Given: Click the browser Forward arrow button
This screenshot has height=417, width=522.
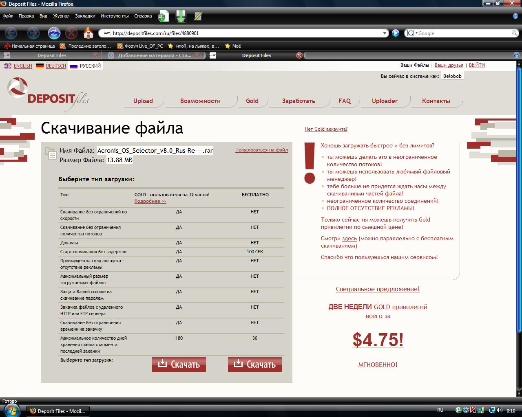Looking at the screenshot, I should [33, 33].
